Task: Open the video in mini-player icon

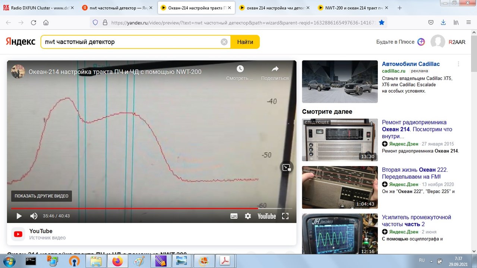Action: (x=287, y=167)
